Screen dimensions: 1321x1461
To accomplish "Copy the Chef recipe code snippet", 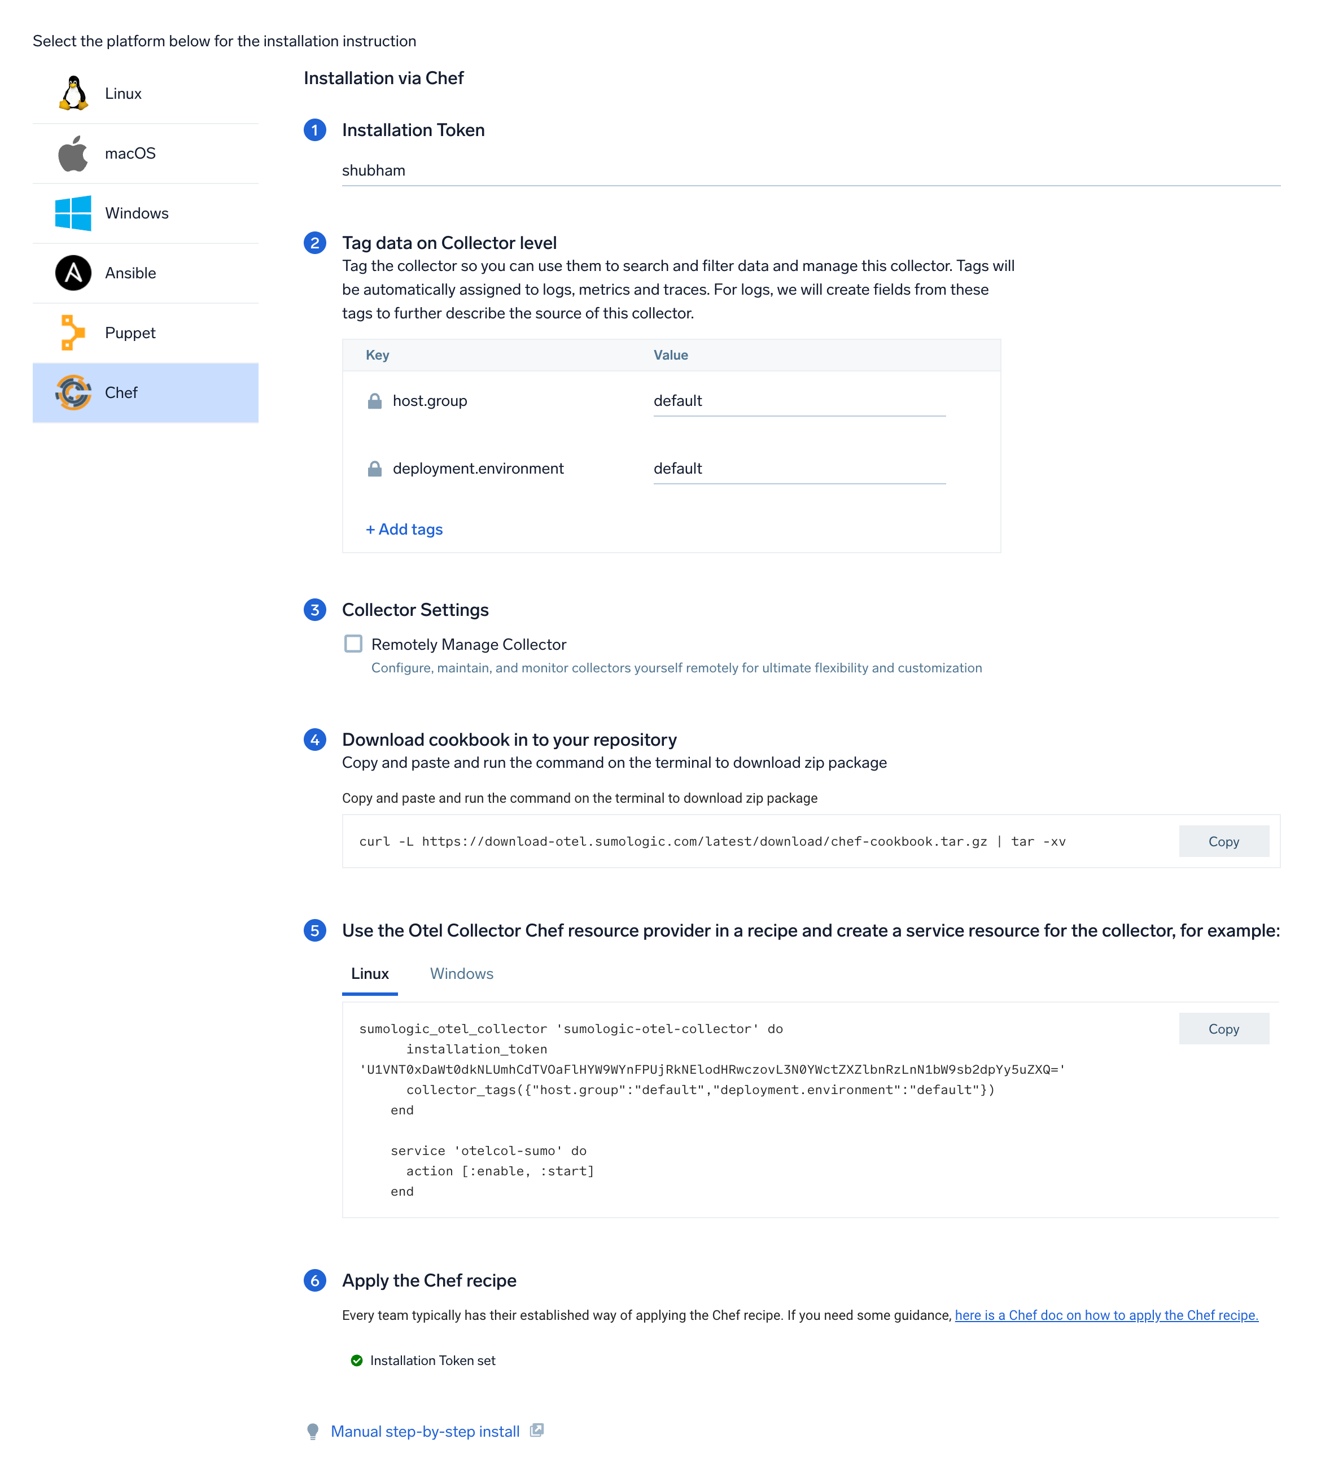I will coord(1223,1029).
